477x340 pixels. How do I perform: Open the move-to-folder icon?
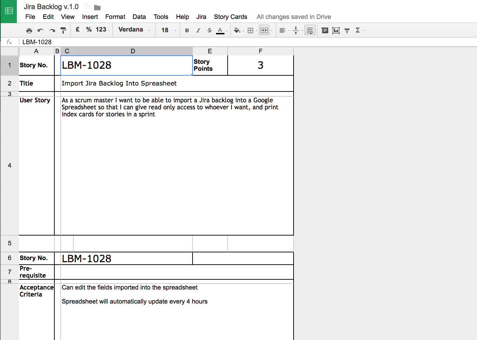coord(98,7)
